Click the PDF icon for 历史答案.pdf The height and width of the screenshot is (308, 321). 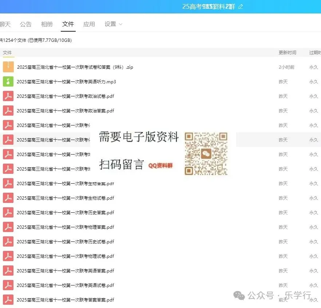tap(8, 212)
